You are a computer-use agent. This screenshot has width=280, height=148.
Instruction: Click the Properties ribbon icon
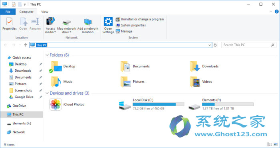pos(9,24)
